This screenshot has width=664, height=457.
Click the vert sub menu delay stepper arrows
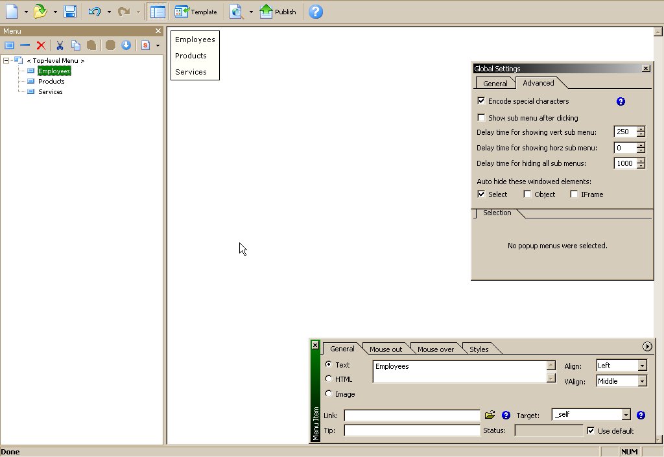coord(641,132)
